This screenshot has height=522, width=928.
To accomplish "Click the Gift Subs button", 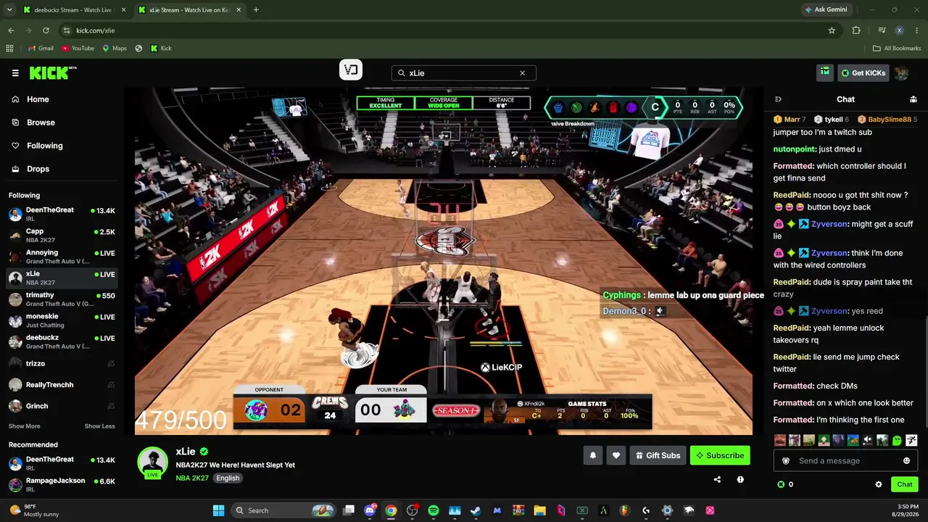I will point(658,455).
